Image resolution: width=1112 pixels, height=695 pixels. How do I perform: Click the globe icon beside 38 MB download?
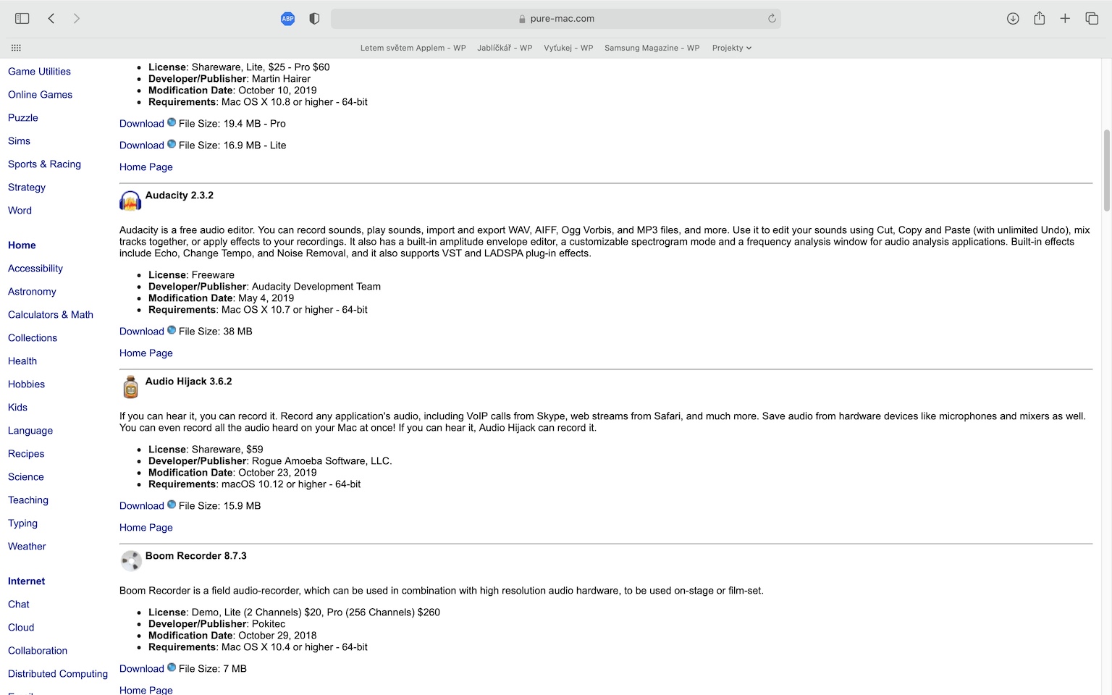(x=172, y=330)
